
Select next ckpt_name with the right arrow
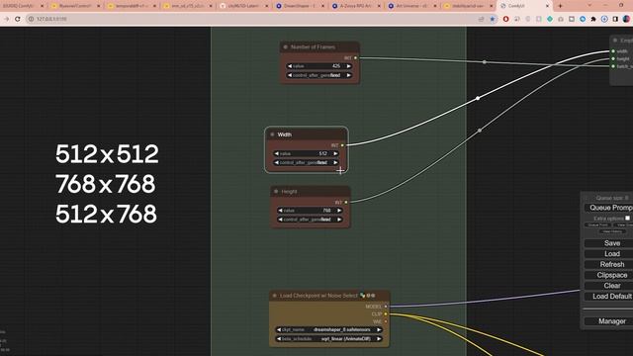pos(379,329)
